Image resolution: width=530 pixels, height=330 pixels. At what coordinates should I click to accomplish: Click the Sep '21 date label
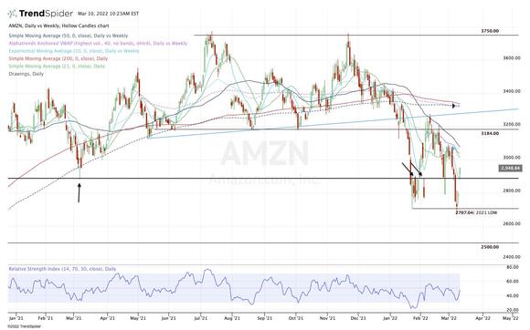pyautogui.click(x=264, y=318)
